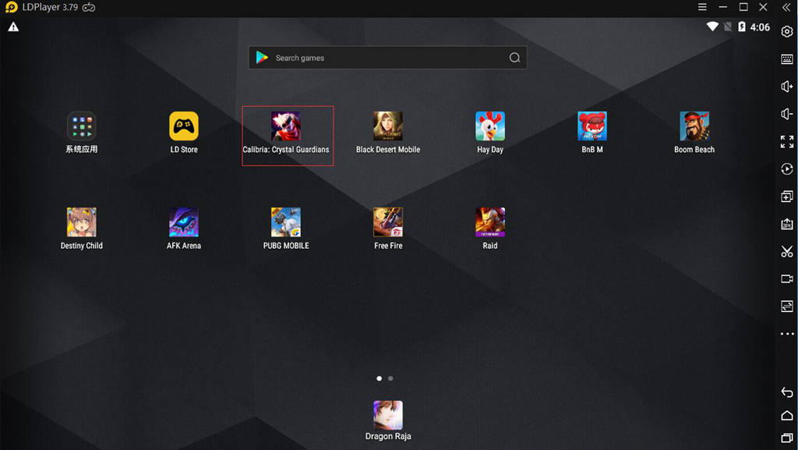
Task: Launch the LD Store app
Action: (184, 126)
